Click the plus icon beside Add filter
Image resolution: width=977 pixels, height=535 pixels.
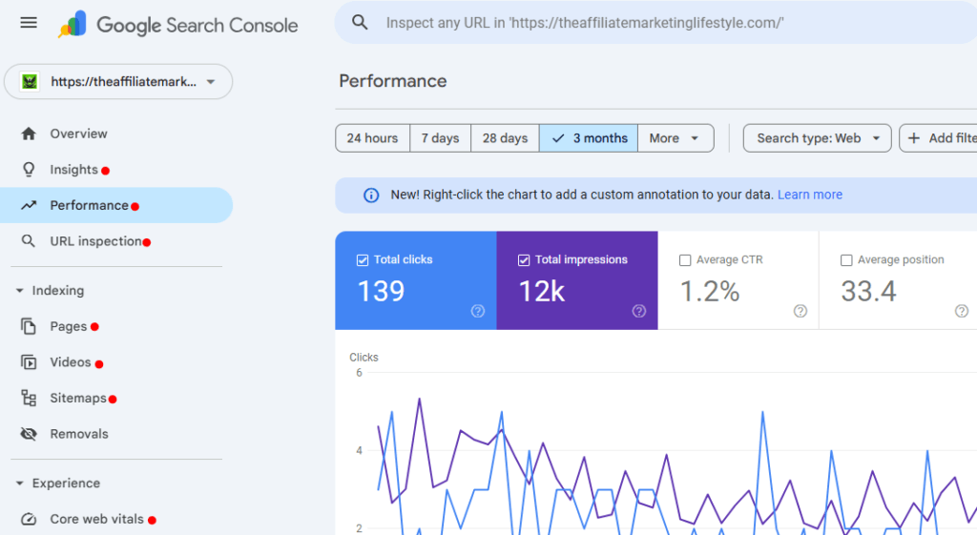pyautogui.click(x=914, y=138)
